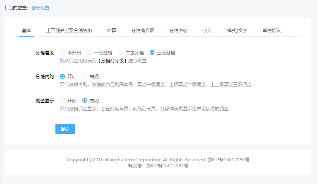Open the 上下线关系及分销资格 tab

[x=69, y=31]
